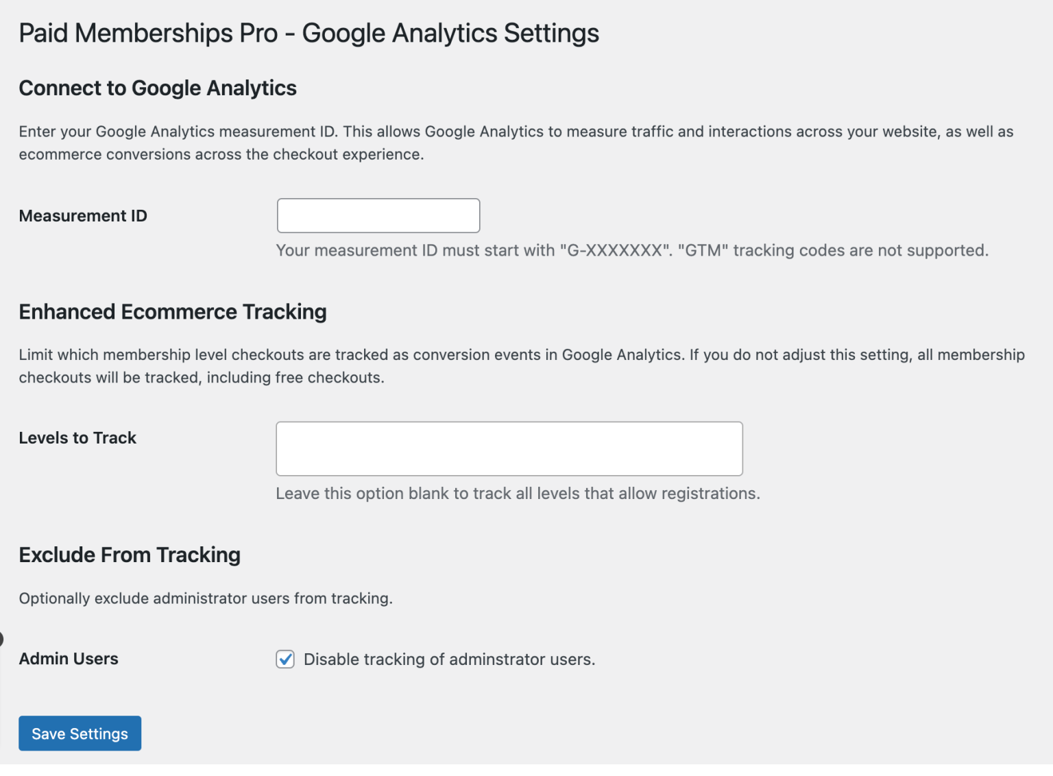This screenshot has height=776, width=1053.
Task: Click the Paid Memberships Pro page title
Action: point(308,32)
